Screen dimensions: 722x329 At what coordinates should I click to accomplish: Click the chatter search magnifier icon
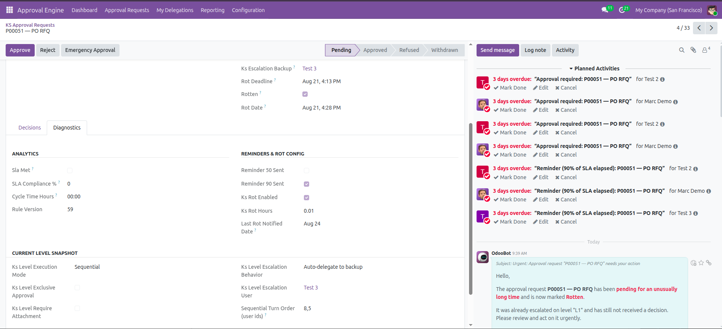coord(682,50)
